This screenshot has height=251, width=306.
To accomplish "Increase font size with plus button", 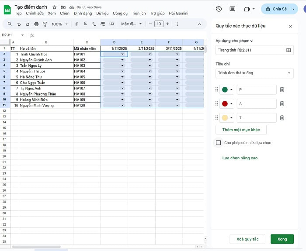I will 167,24.
